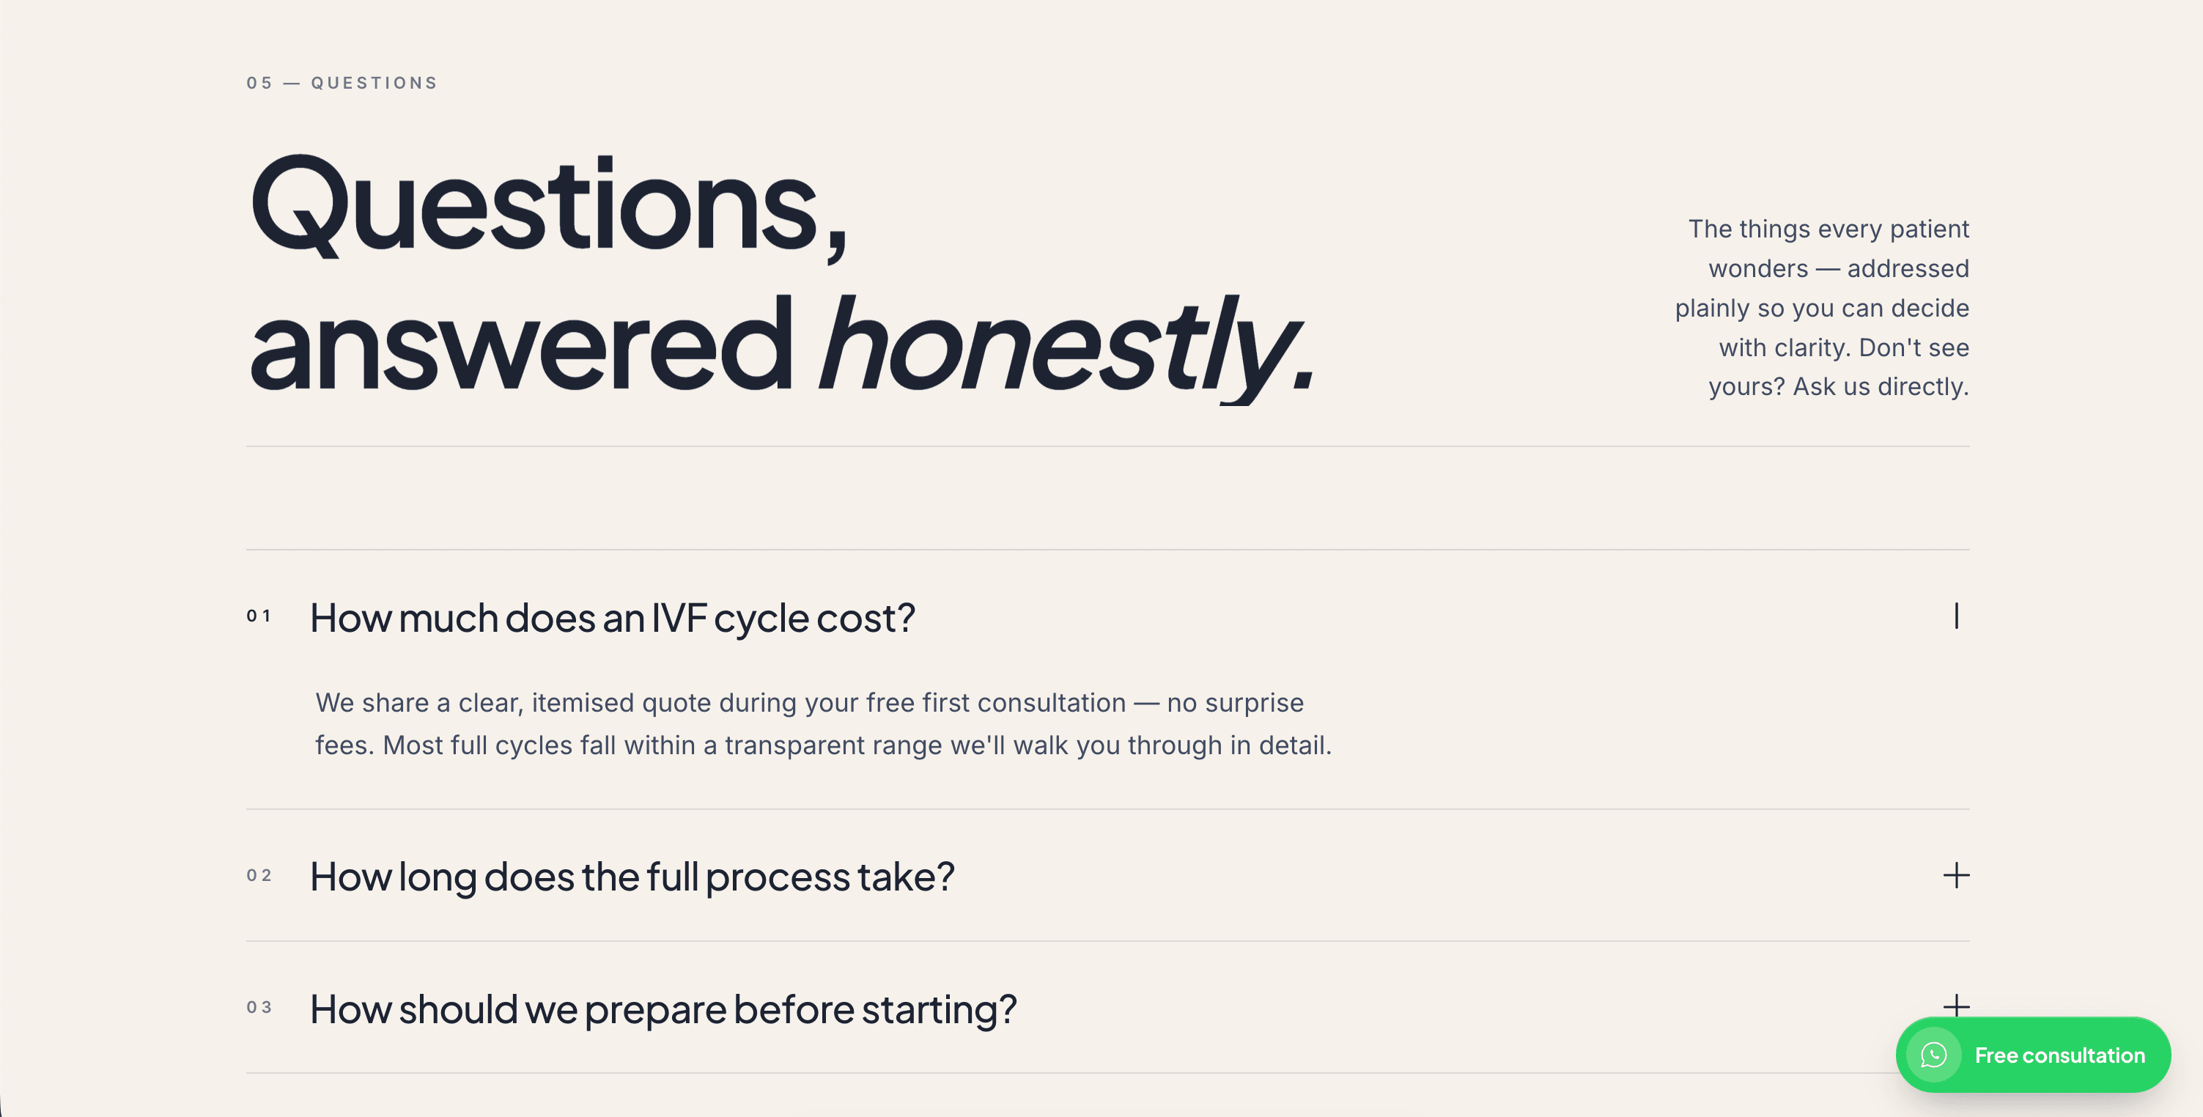The image size is (2203, 1117).
Task: Click the '05 — QUESTIONS' section label
Action: tap(342, 83)
